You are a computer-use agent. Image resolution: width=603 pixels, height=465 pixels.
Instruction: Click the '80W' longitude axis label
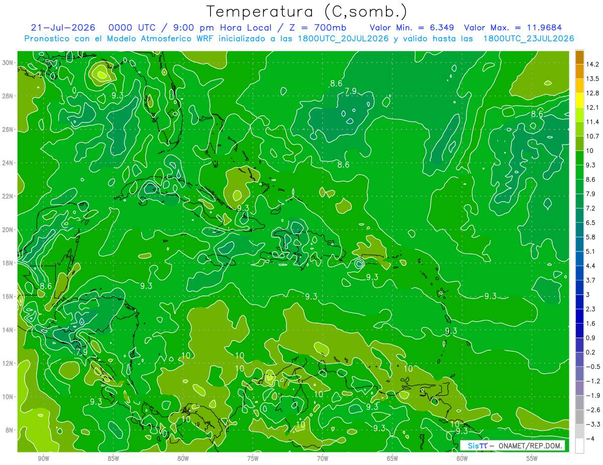[x=183, y=458]
